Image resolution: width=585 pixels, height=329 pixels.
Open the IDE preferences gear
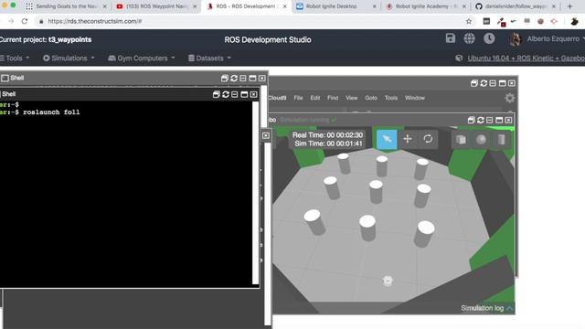click(x=510, y=98)
